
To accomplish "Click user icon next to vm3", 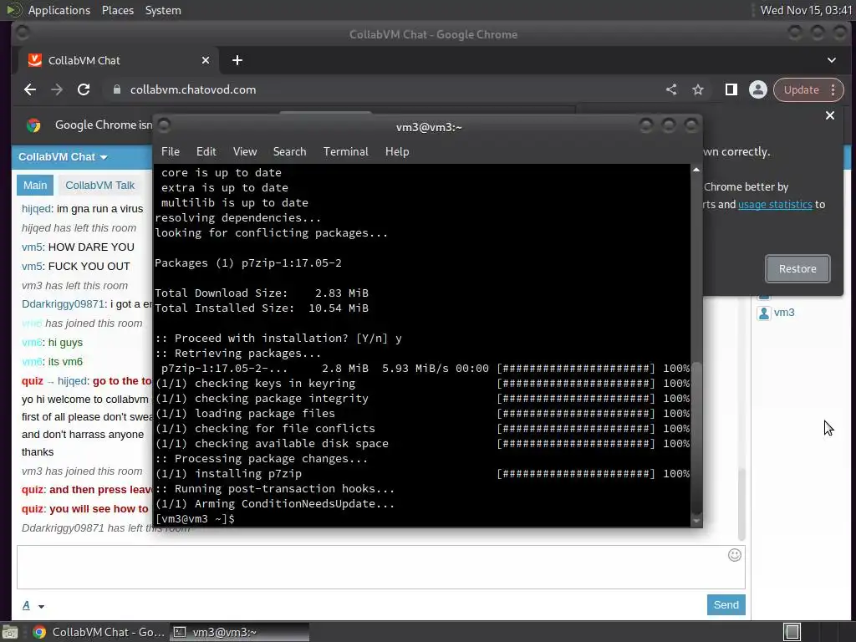I will (x=764, y=313).
